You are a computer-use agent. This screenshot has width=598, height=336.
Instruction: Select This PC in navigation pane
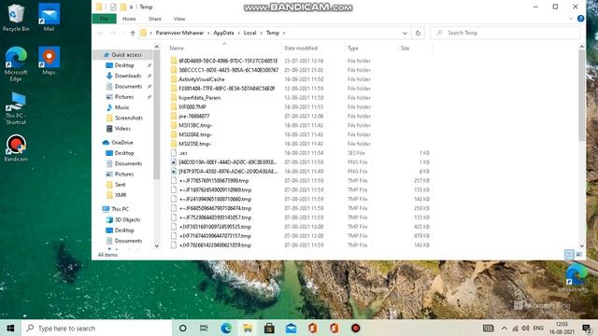(x=120, y=209)
